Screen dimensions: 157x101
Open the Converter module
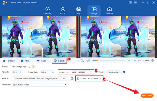pyautogui.click(x=47, y=11)
